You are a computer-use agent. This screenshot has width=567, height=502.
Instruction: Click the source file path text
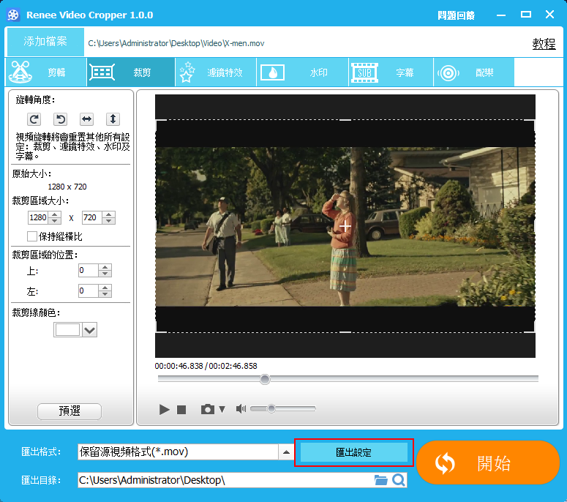pyautogui.click(x=176, y=43)
